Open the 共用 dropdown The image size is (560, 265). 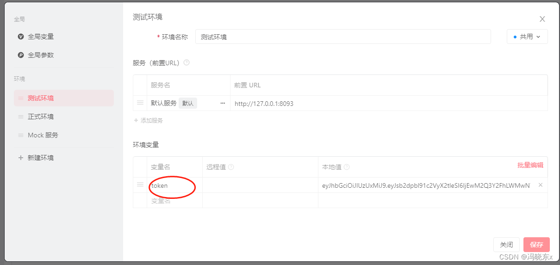point(527,37)
